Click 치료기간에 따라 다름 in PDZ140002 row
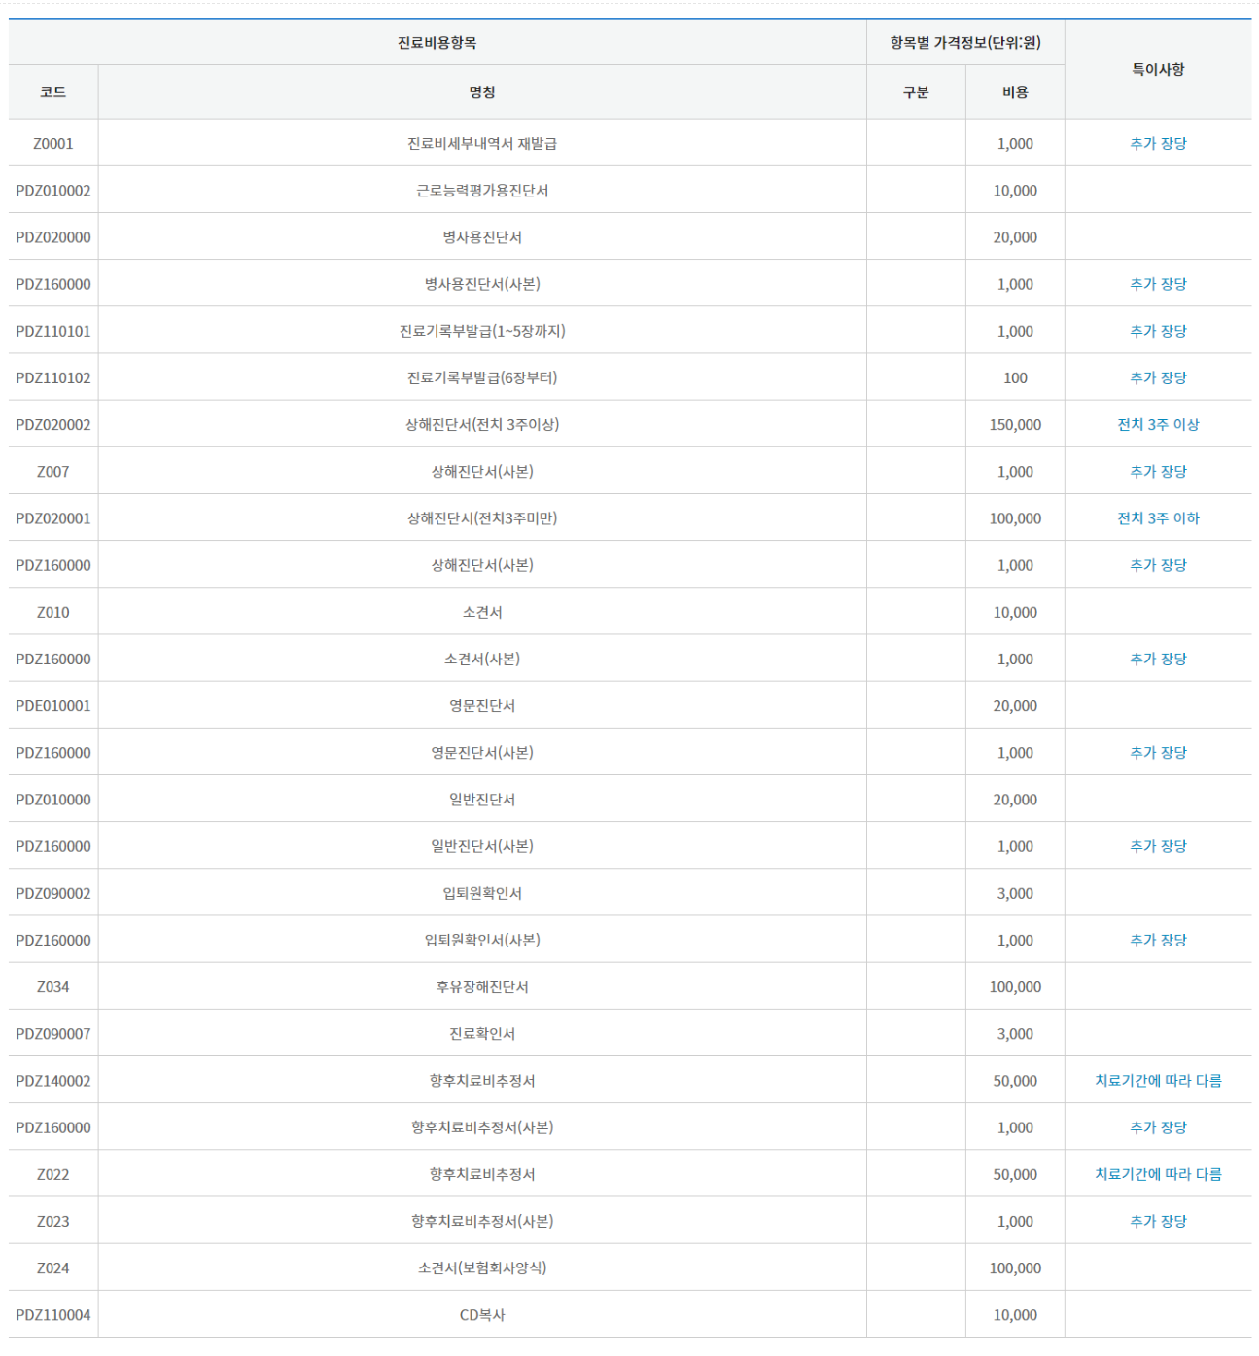The width and height of the screenshot is (1259, 1356). [1158, 1081]
